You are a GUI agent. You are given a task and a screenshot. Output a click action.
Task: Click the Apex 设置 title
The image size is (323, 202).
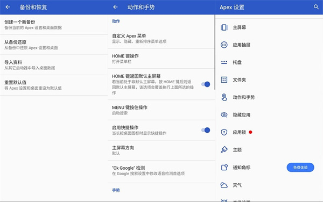[232, 7]
